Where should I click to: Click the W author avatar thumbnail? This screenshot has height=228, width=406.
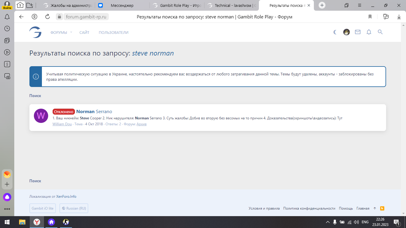coord(41,116)
